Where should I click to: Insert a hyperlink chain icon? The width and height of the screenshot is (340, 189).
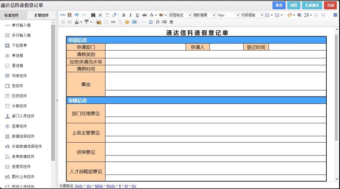click(x=113, y=22)
